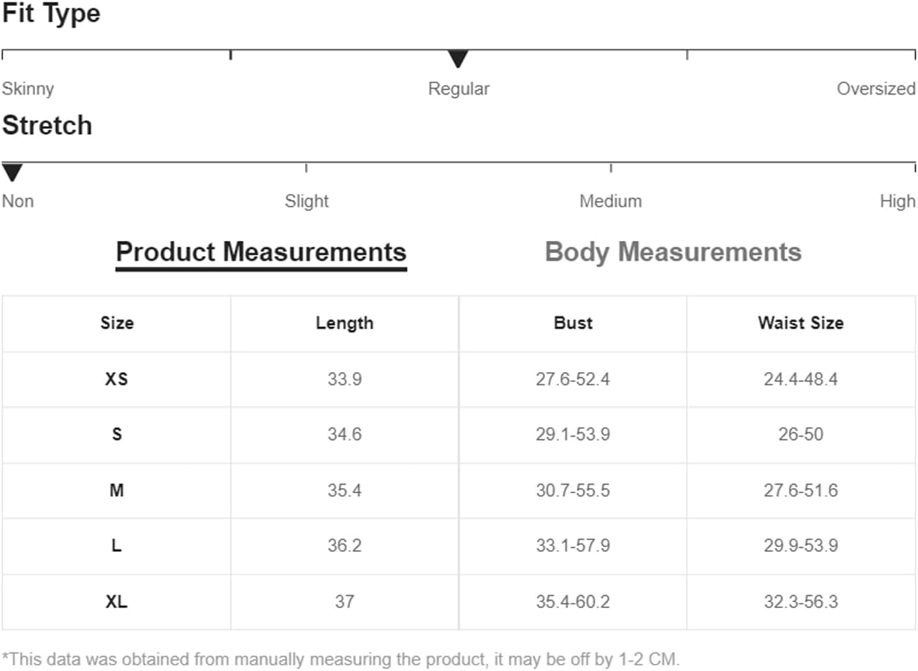Screen dimensions: 918x671
Task: Click the Regular fit label
Action: click(459, 89)
